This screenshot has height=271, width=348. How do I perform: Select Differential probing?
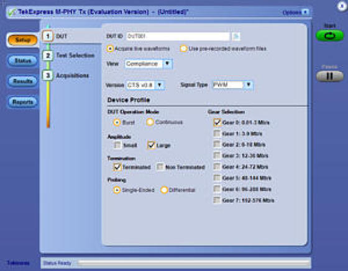[x=164, y=190]
